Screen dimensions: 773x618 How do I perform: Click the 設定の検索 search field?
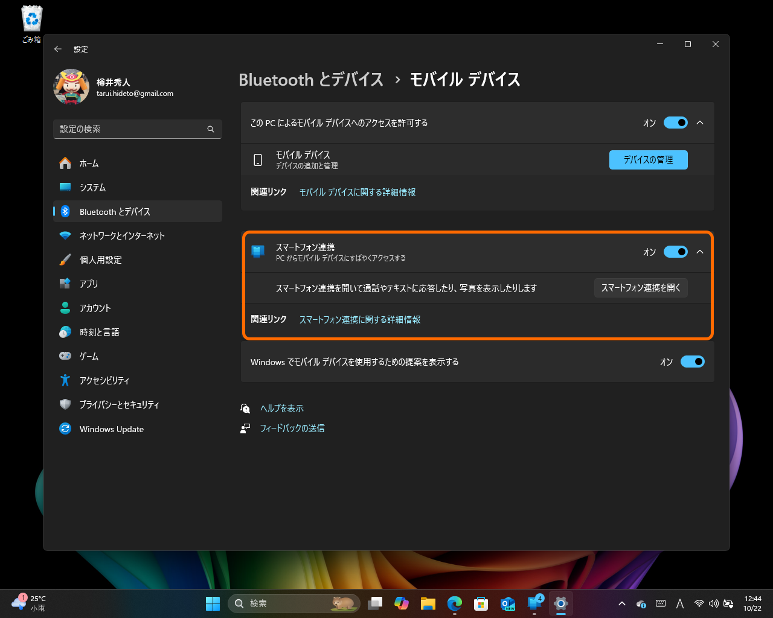137,129
